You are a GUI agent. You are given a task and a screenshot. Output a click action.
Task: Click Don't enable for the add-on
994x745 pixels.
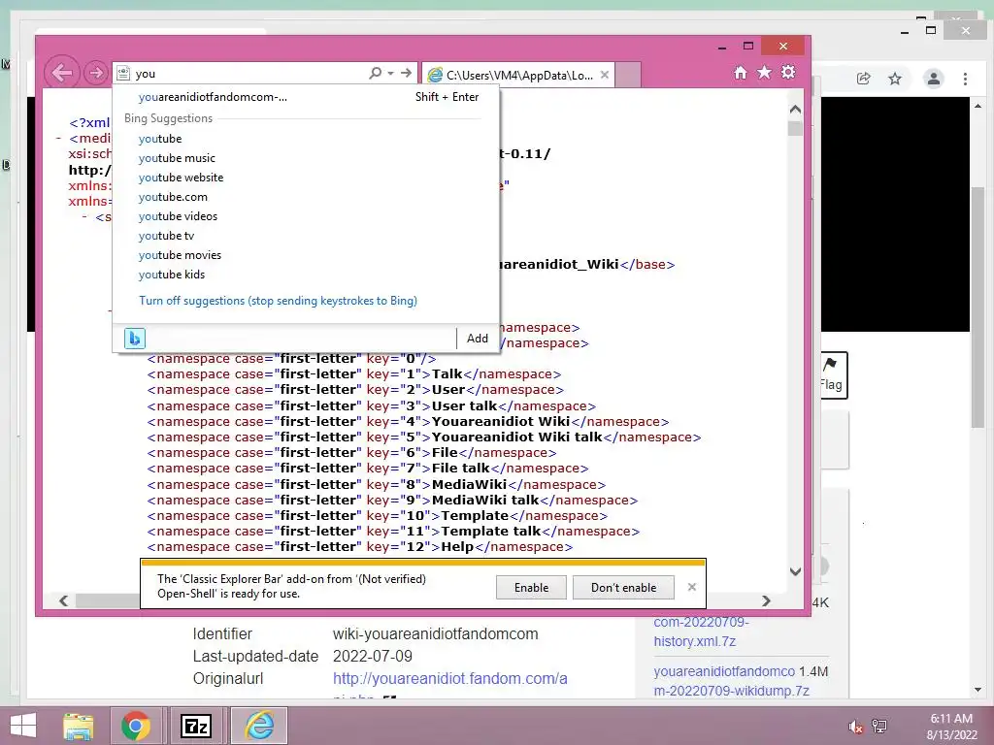click(x=624, y=587)
